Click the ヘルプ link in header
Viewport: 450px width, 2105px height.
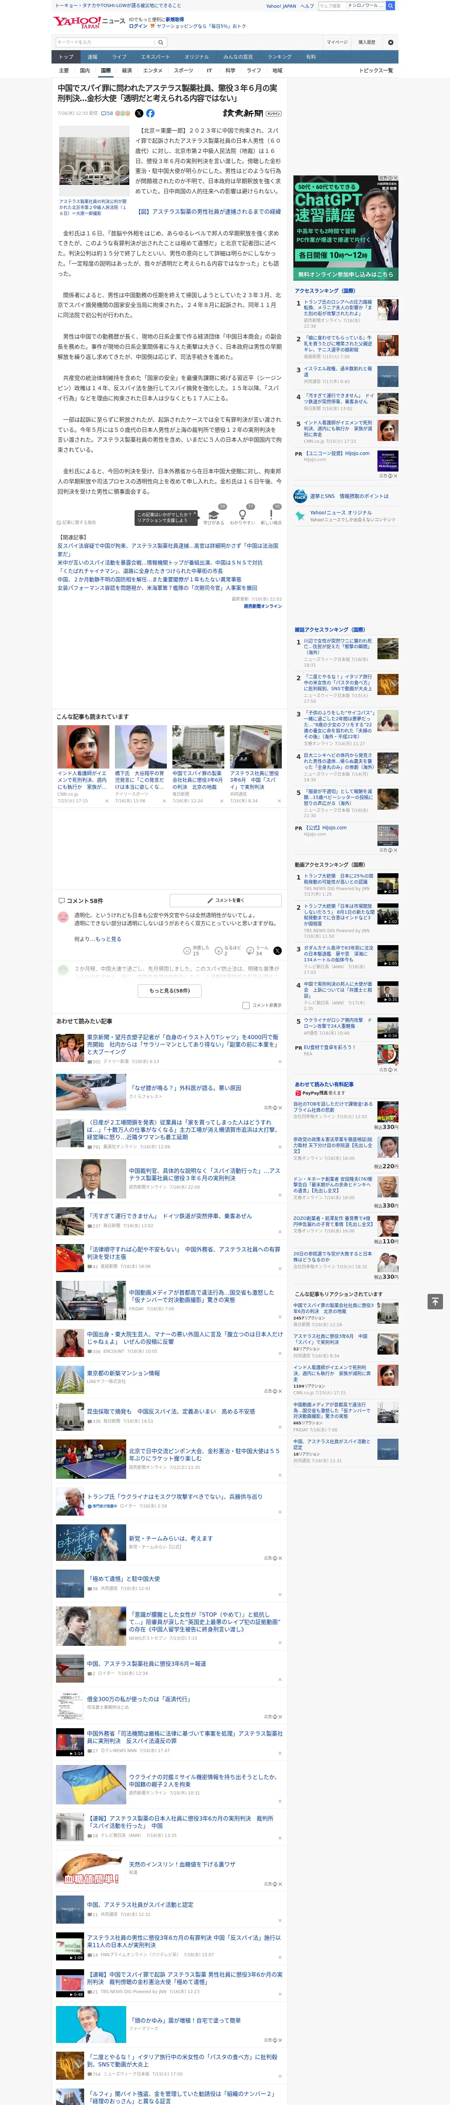tap(307, 6)
